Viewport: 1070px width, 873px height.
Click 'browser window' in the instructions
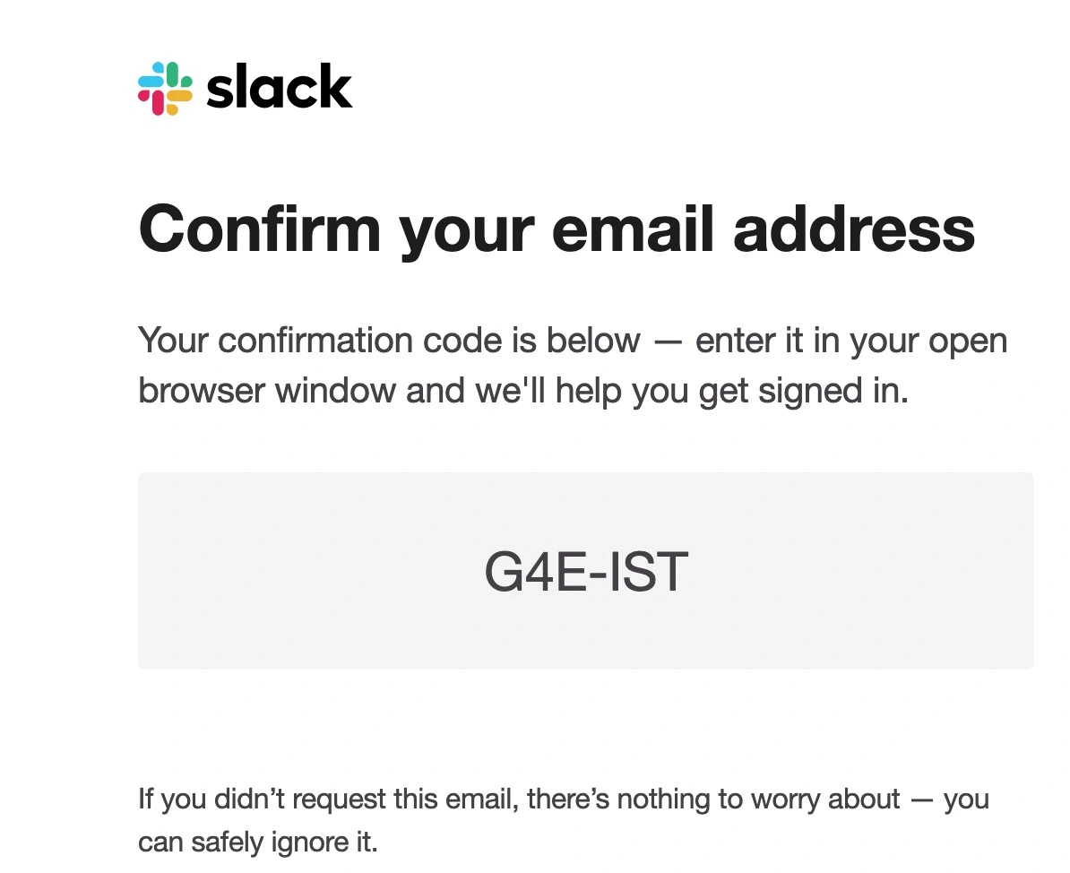267,391
